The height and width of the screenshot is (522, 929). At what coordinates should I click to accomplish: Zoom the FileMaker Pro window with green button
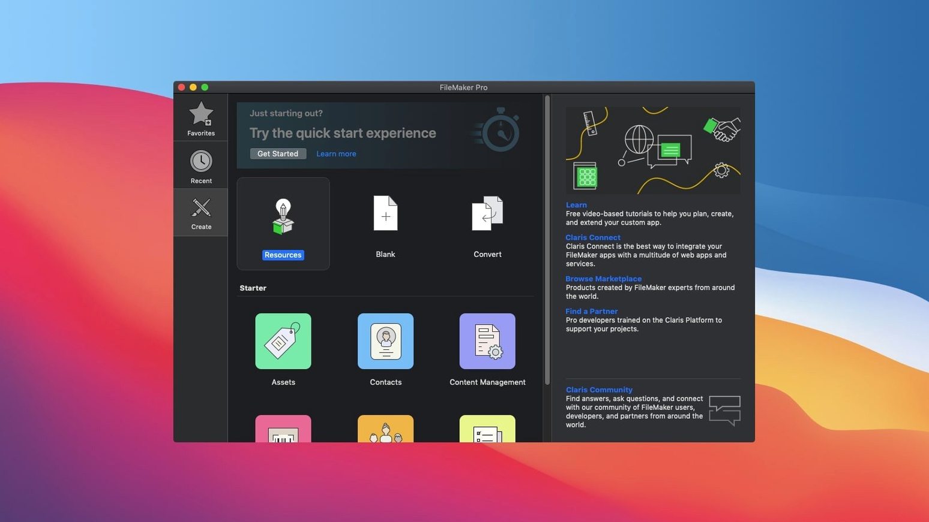[205, 87]
